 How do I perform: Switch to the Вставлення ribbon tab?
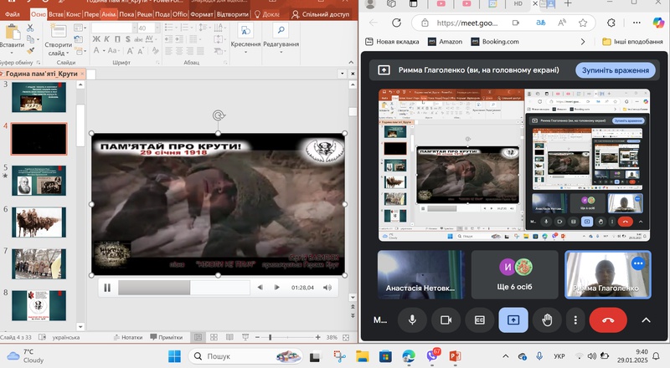pyautogui.click(x=55, y=14)
